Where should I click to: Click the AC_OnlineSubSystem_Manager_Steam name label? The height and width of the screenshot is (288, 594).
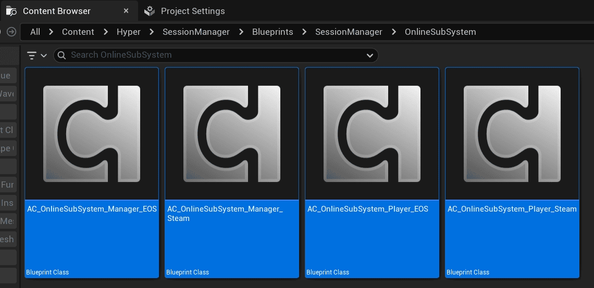point(225,214)
